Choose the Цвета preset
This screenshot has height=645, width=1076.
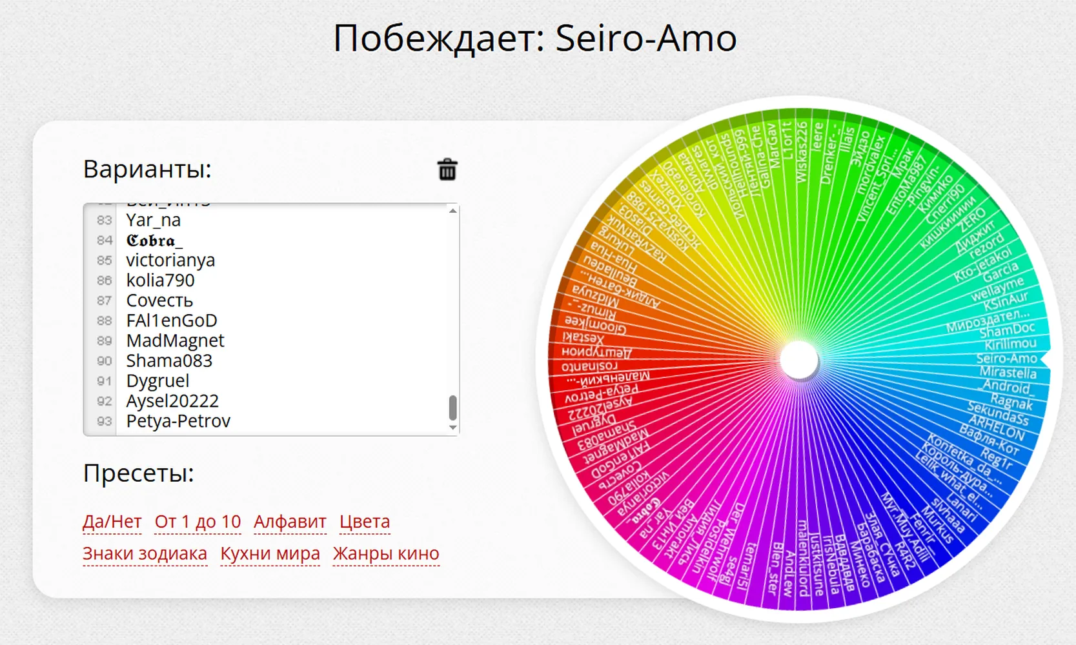click(365, 521)
